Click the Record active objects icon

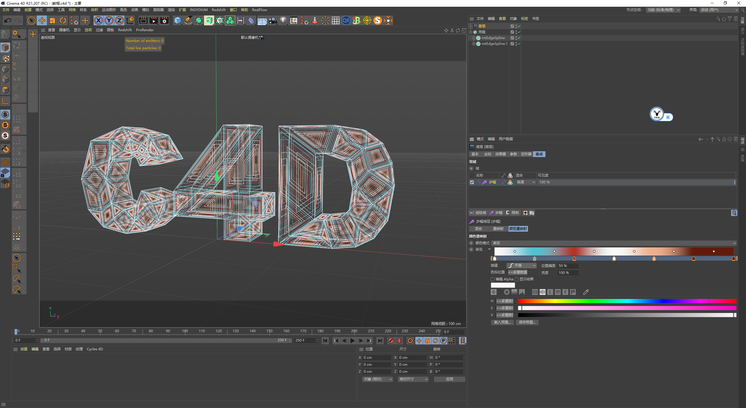[391, 341]
